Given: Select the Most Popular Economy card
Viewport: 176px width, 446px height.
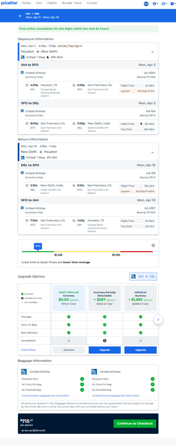Looking at the screenshot, I should pyautogui.click(x=69, y=298).
